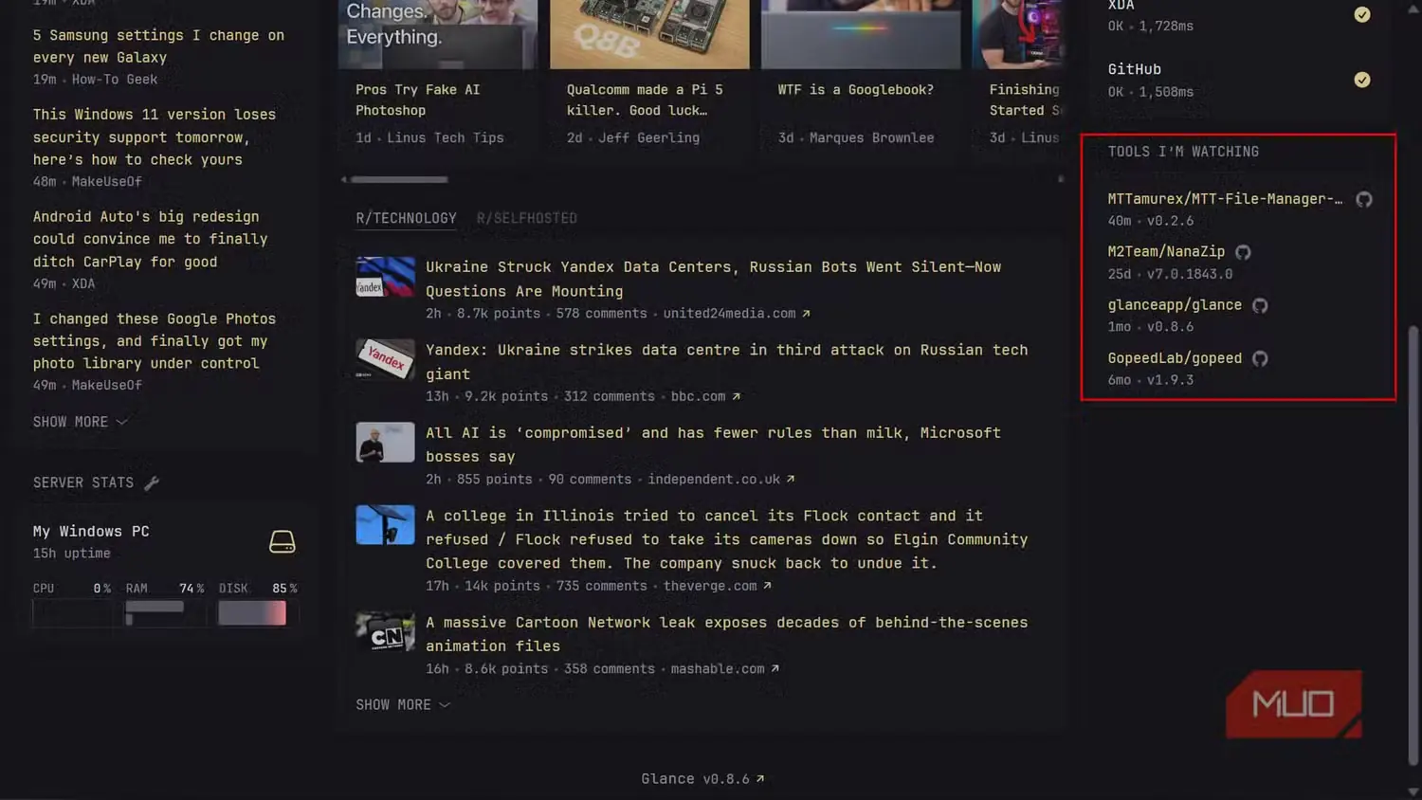
Task: Open the Ukraine Struck Yandex Data Centers post
Action: point(713,279)
